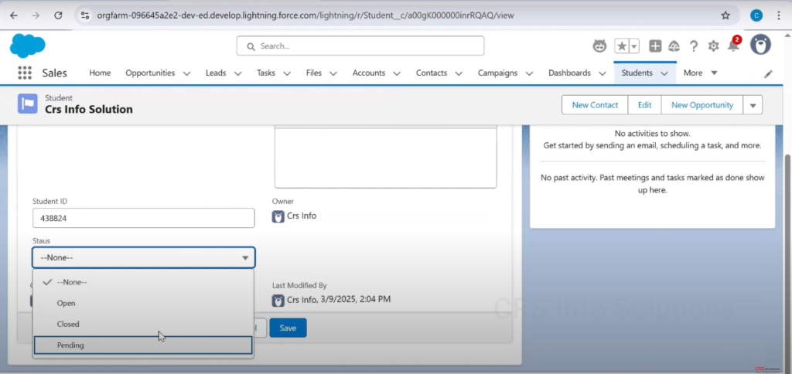Choose the Open status option
The height and width of the screenshot is (374, 792).
[67, 304]
